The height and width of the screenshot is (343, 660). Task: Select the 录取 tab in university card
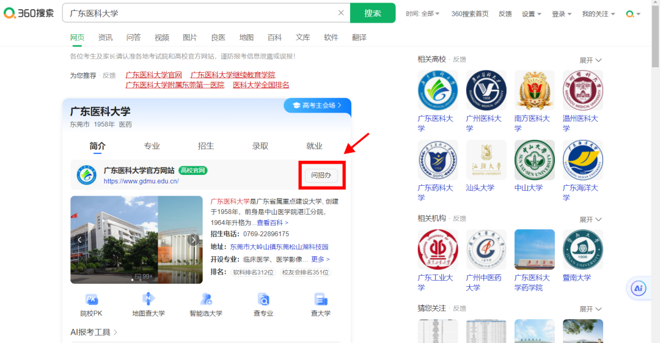(260, 146)
